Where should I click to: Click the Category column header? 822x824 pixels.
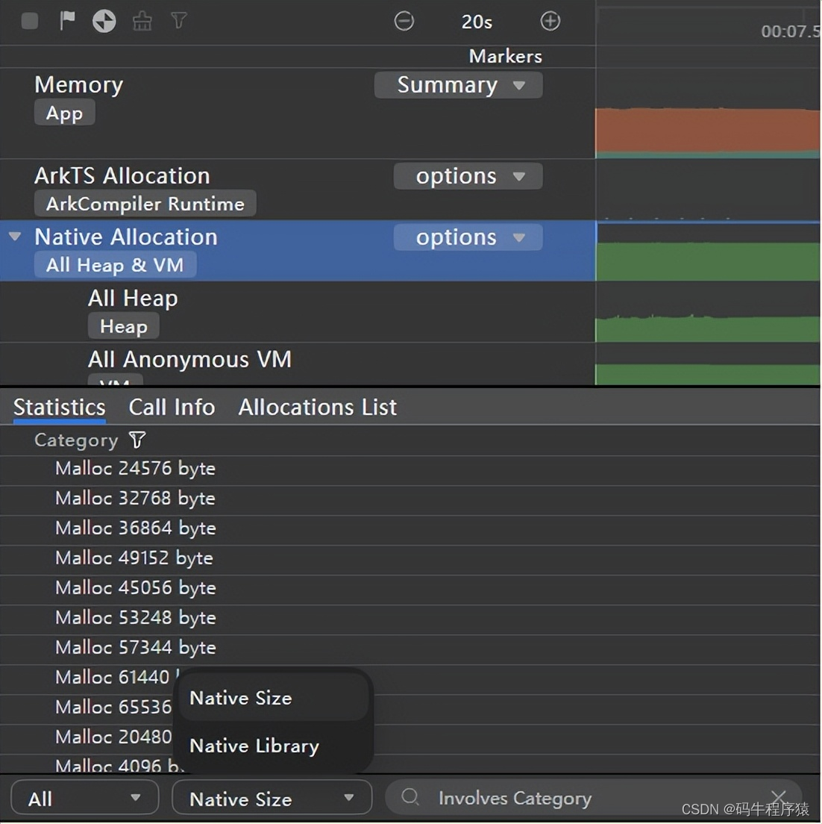(76, 440)
